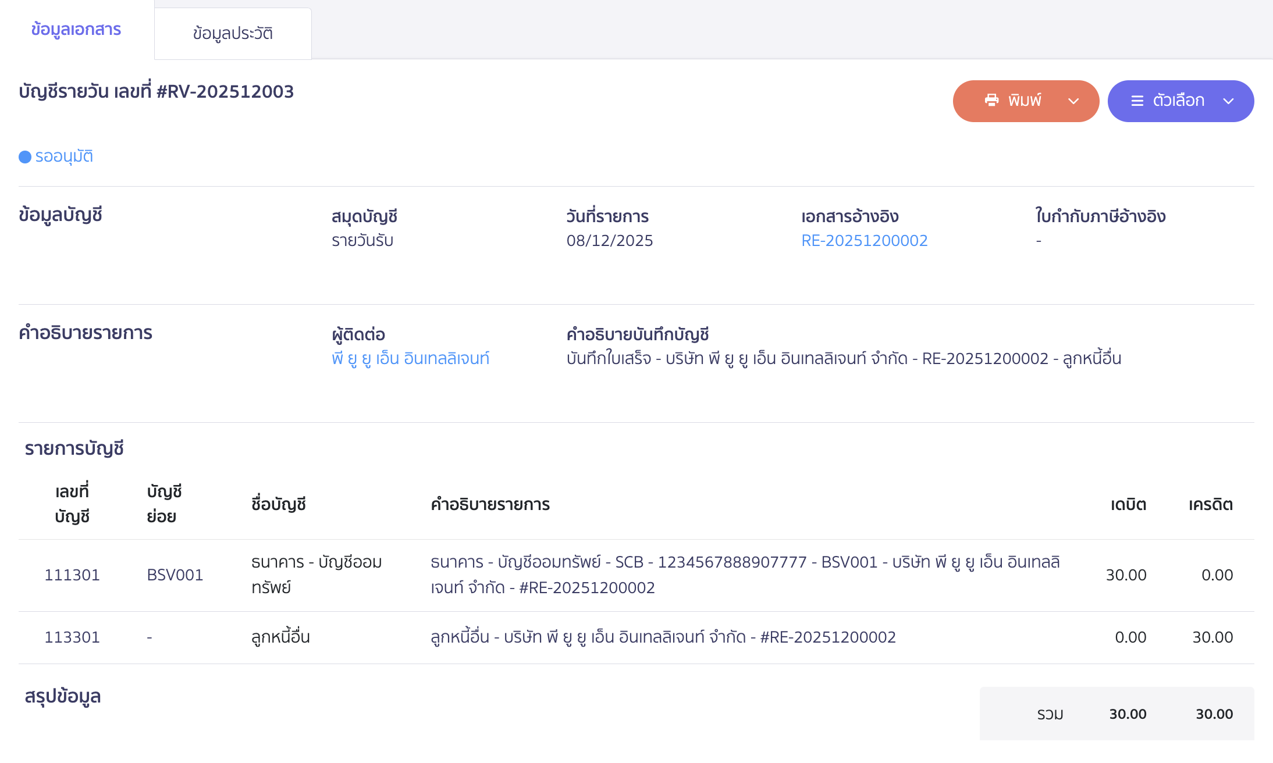The width and height of the screenshot is (1273, 763).
Task: Click the พิมพ์ button label
Action: coord(1025,101)
